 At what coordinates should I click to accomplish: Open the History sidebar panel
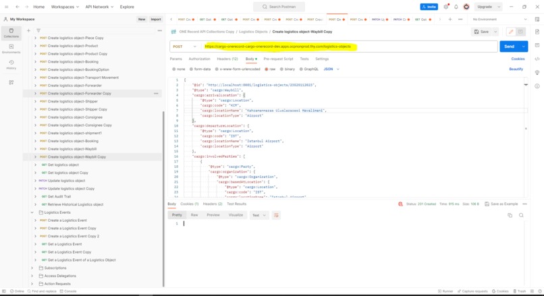click(x=11, y=65)
